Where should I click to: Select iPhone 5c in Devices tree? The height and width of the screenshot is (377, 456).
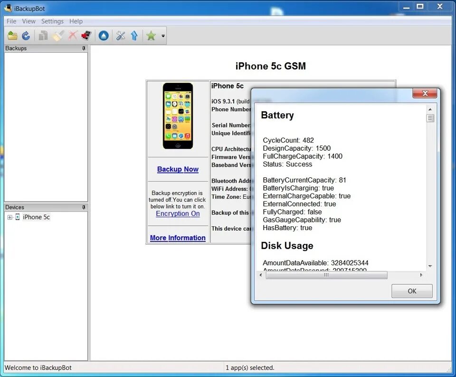click(x=37, y=217)
